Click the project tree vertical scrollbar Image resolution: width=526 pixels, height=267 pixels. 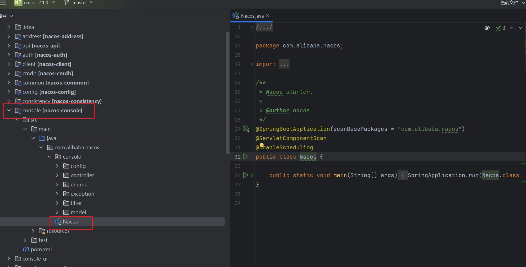click(x=228, y=93)
